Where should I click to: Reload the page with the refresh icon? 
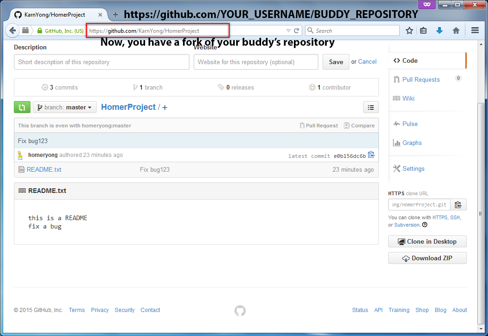click(x=297, y=30)
